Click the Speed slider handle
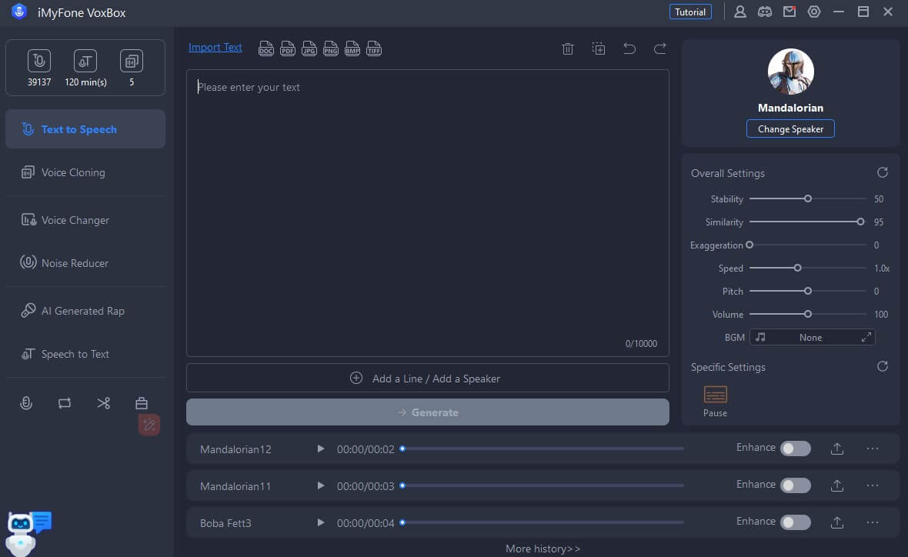 (x=797, y=268)
